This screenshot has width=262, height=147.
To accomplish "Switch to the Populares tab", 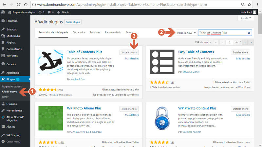I will pos(95,32).
